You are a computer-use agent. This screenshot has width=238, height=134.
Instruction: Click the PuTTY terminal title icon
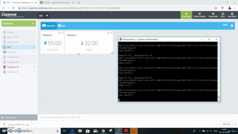coord(120,39)
